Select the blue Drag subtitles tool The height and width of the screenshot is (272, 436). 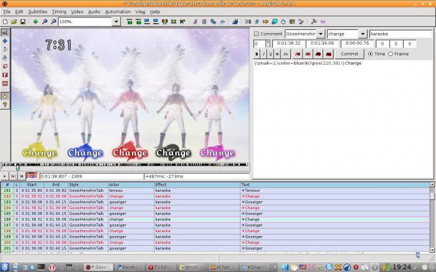pos(5,41)
